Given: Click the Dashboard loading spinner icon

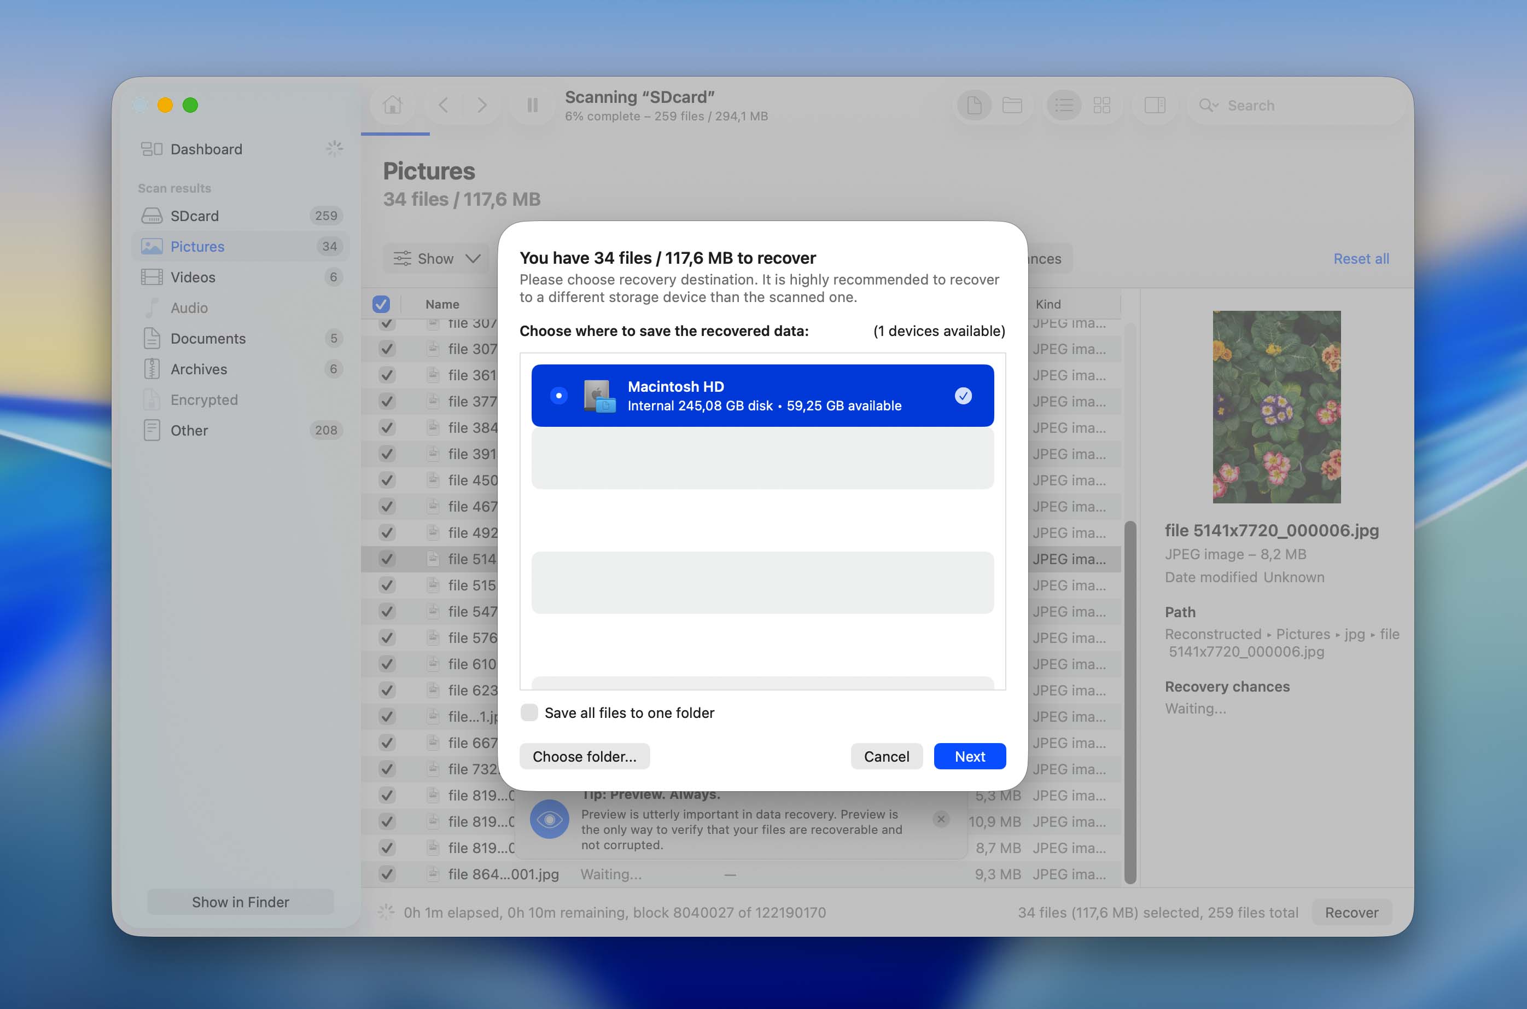Looking at the screenshot, I should (334, 149).
